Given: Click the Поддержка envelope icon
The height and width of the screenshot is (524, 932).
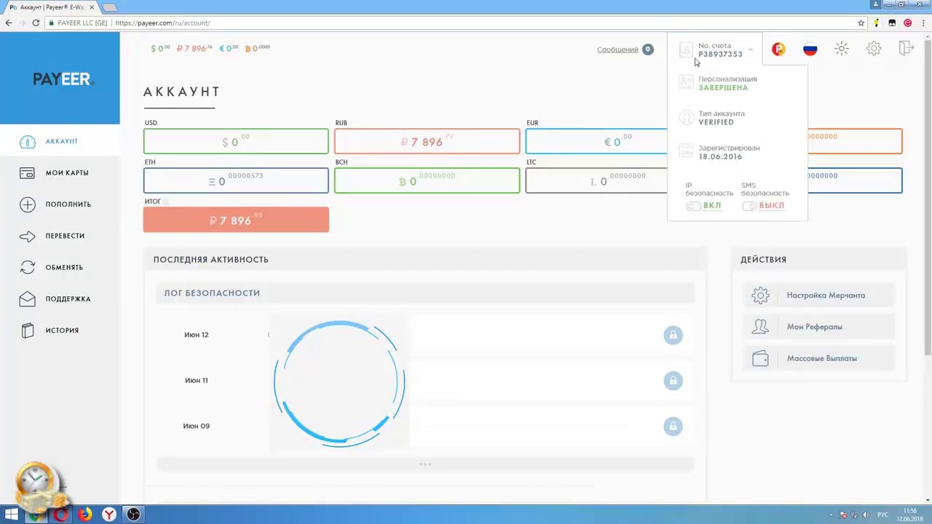Looking at the screenshot, I should 27,298.
